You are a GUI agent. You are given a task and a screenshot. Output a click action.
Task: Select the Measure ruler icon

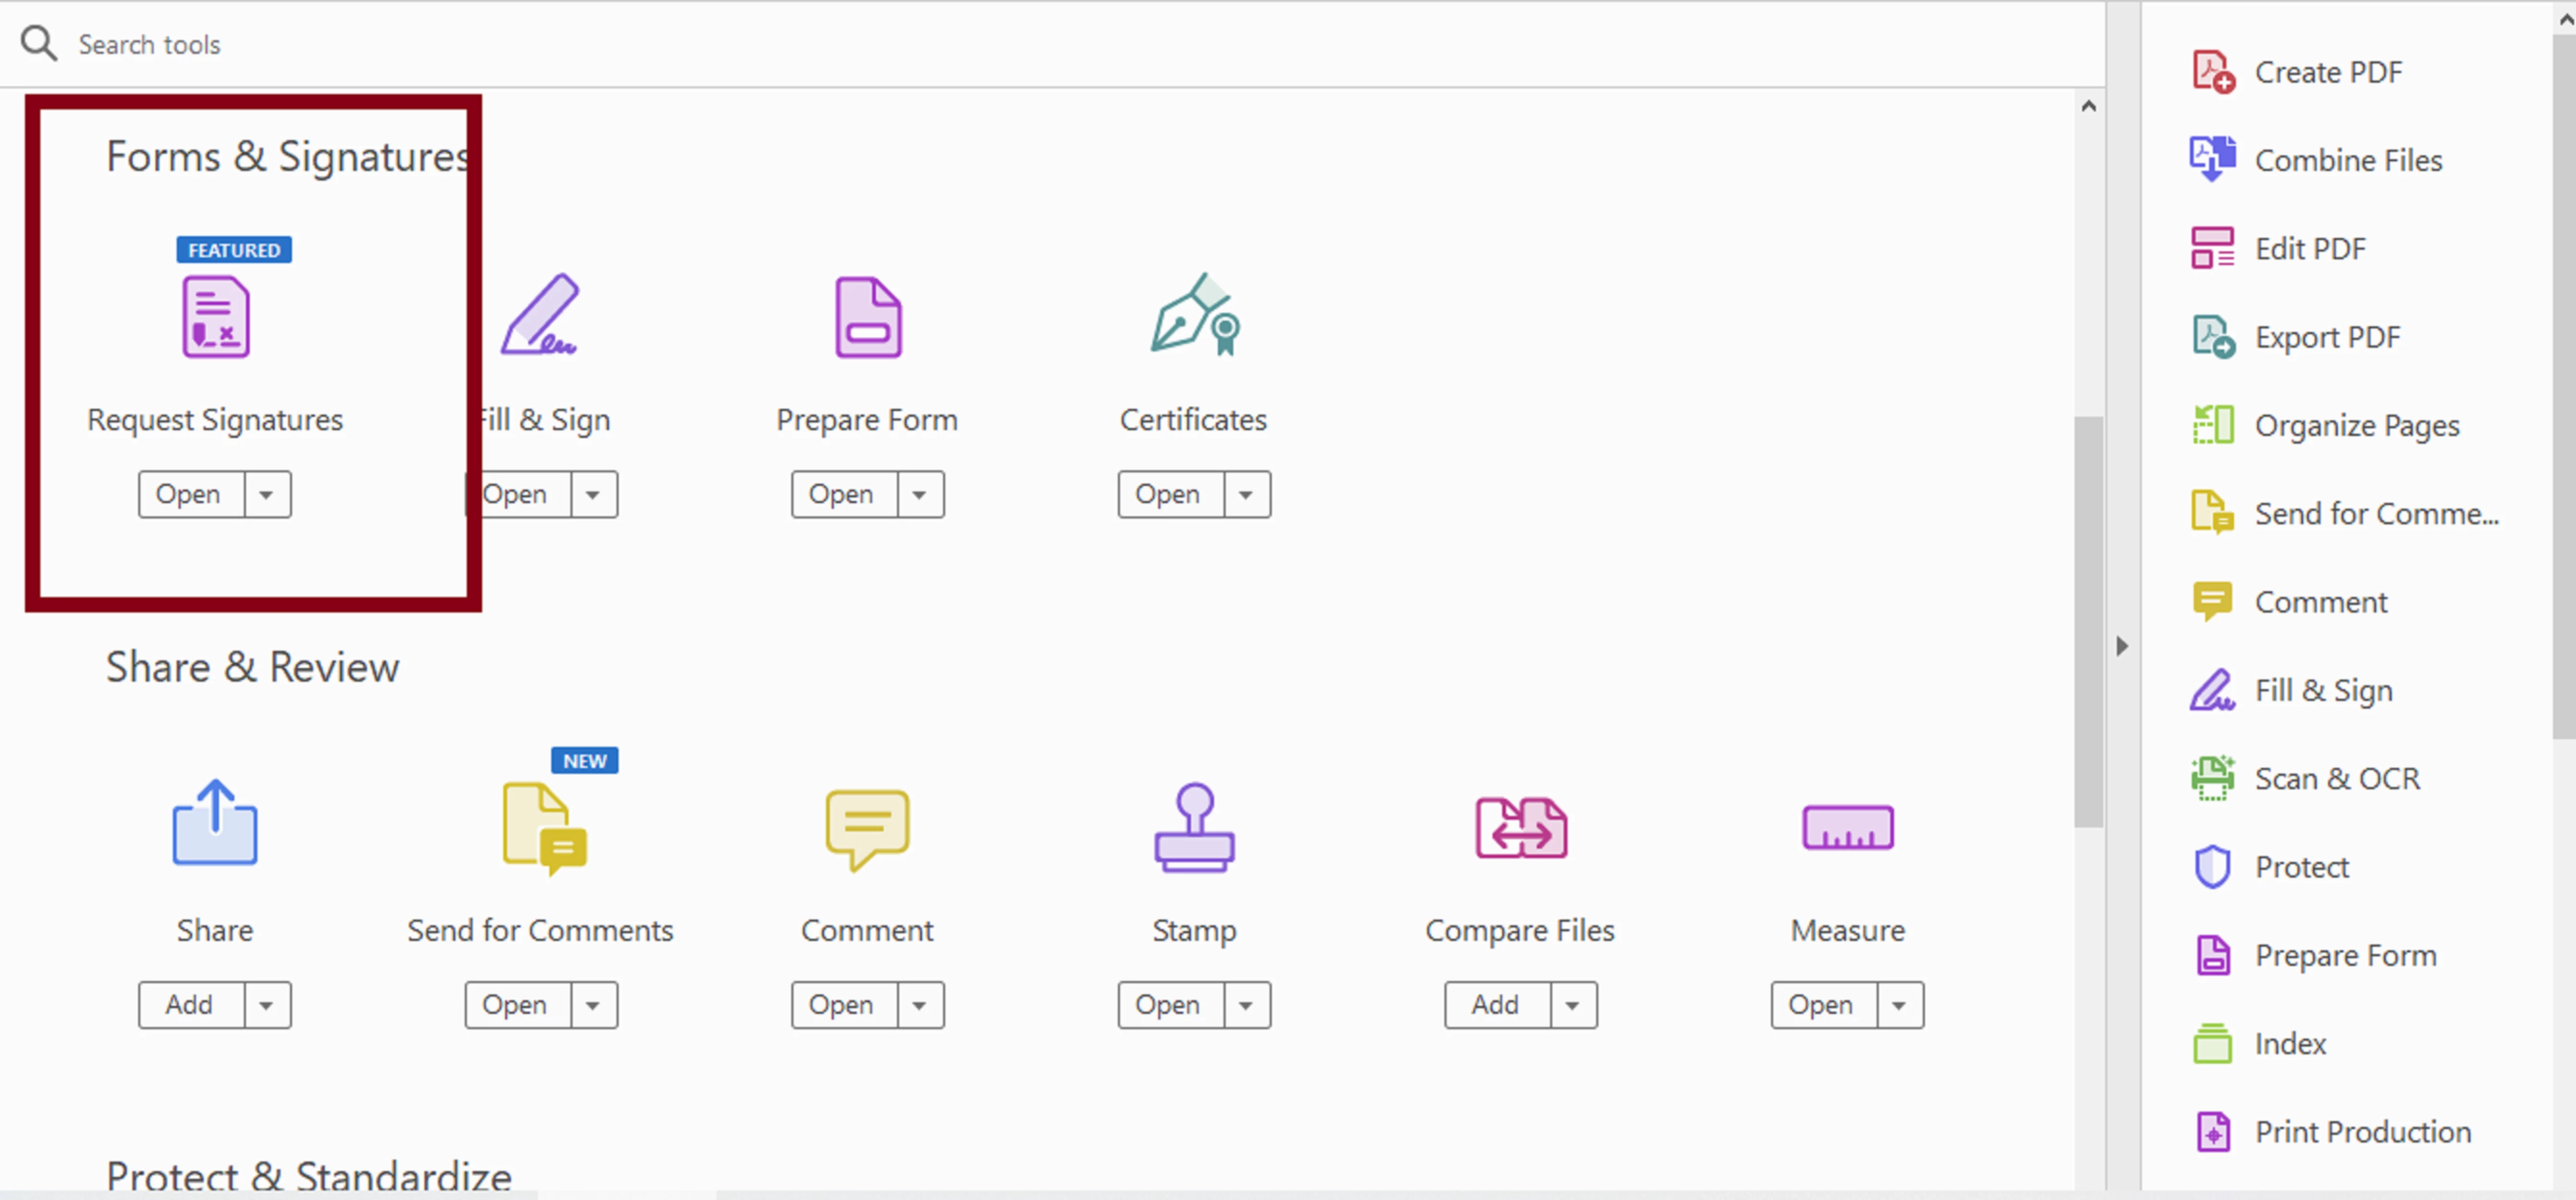pyautogui.click(x=1846, y=828)
